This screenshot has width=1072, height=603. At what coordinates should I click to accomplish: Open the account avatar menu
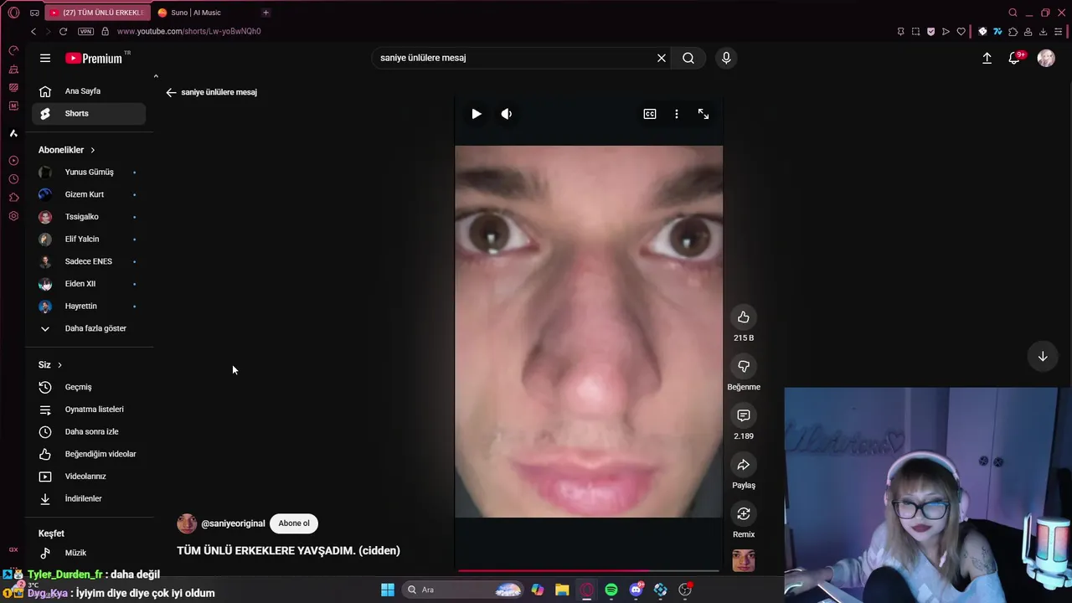[1046, 58]
